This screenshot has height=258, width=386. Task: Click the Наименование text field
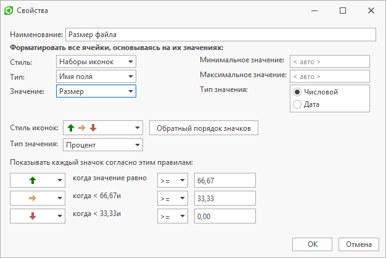221,35
